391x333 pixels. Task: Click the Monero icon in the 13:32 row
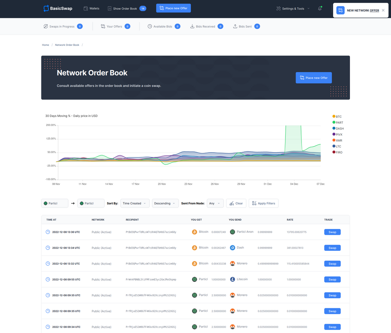pos(232,264)
